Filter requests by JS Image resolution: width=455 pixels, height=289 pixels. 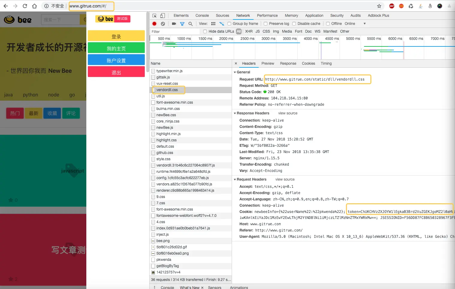point(257,31)
